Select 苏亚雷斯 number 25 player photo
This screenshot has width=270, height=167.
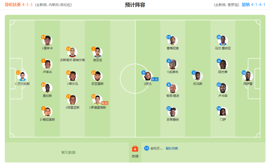(x=98, y=76)
